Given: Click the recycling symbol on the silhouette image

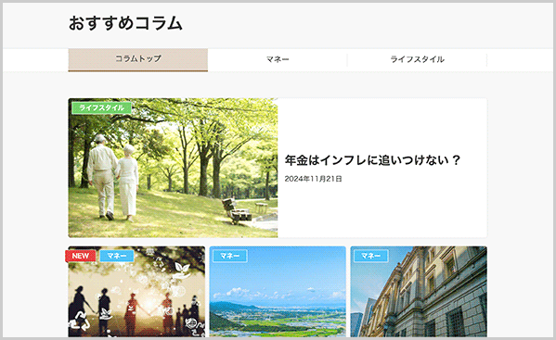Looking at the screenshot, I should (80, 321).
